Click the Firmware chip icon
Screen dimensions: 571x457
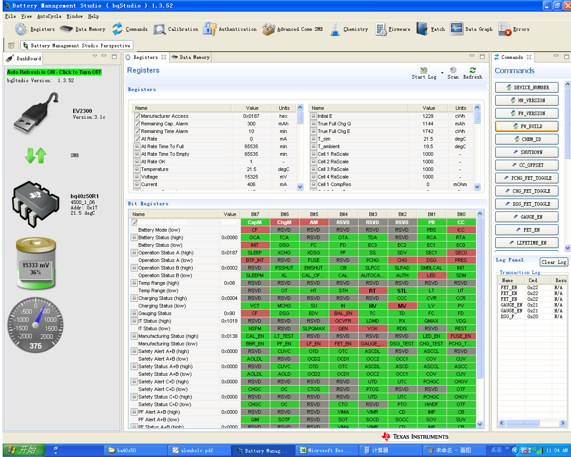pos(381,29)
